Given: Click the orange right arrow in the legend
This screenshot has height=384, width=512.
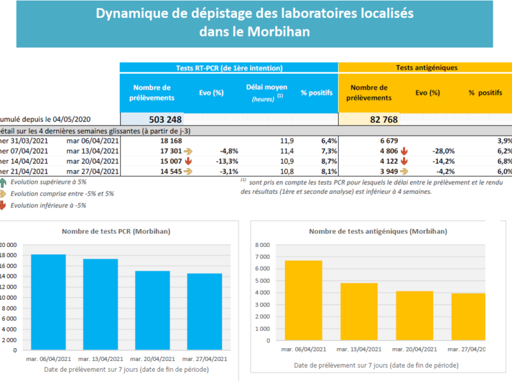Looking at the screenshot, I should (4, 193).
